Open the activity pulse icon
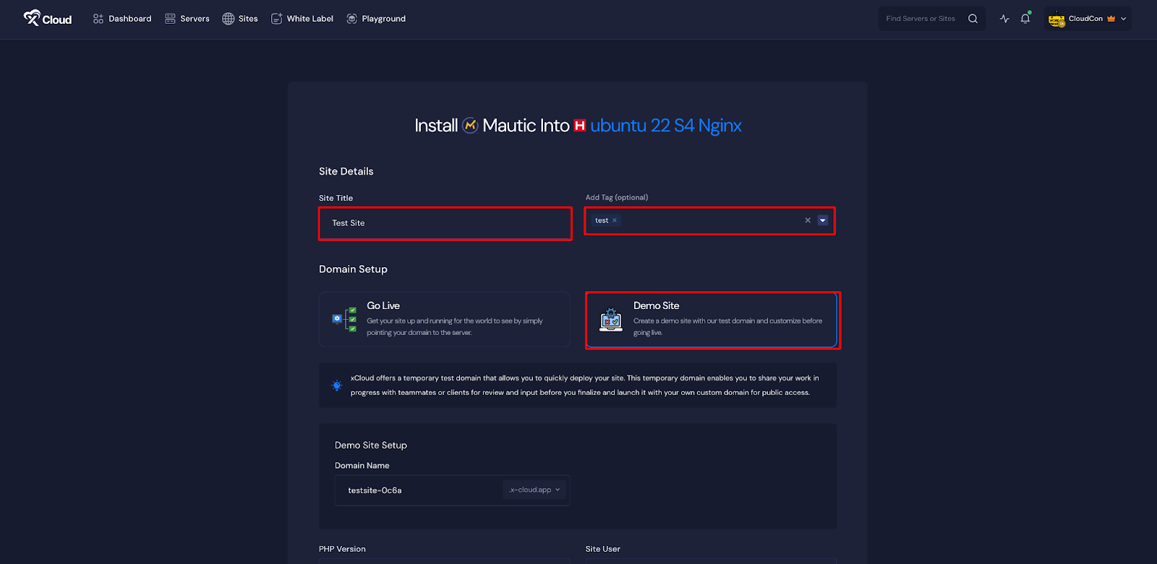The width and height of the screenshot is (1157, 564). pos(1004,19)
